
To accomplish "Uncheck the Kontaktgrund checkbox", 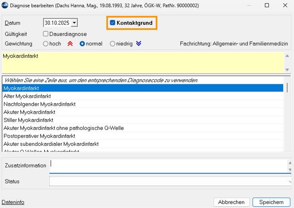I will tap(113, 23).
